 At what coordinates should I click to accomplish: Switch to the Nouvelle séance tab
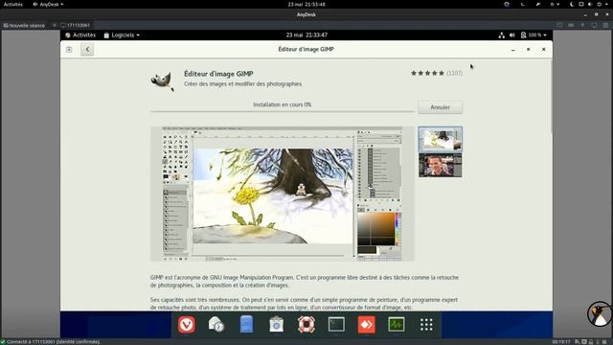pyautogui.click(x=24, y=26)
